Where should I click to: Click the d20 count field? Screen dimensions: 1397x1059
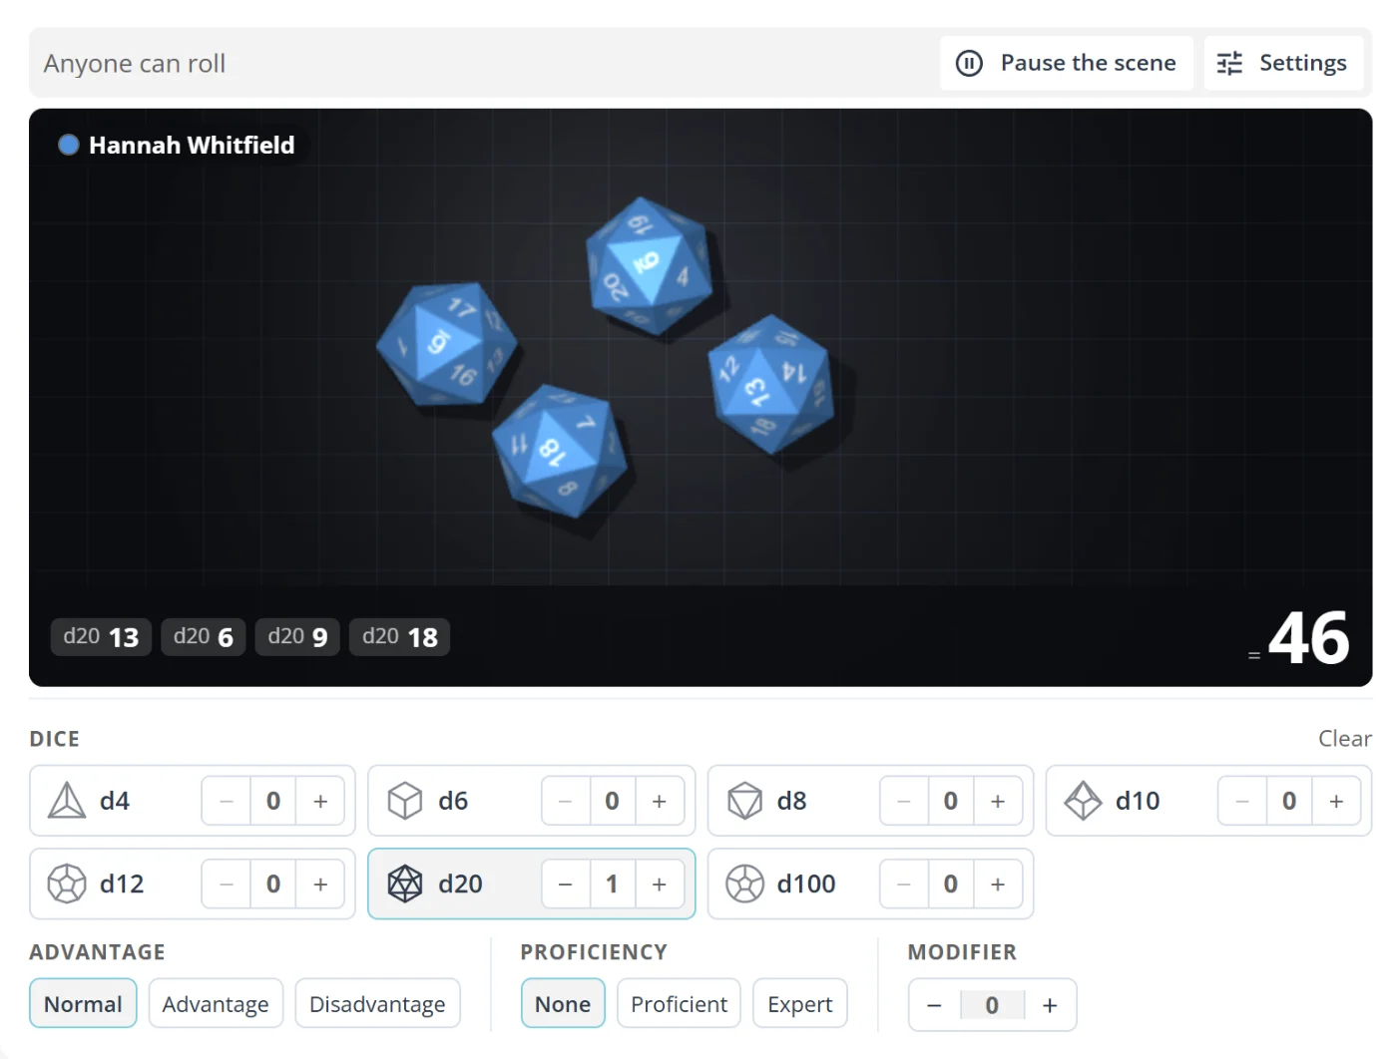[612, 883]
